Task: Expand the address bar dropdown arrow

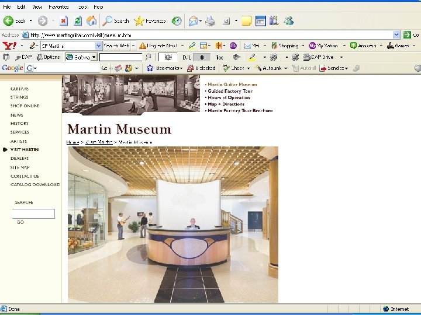Action: click(396, 35)
